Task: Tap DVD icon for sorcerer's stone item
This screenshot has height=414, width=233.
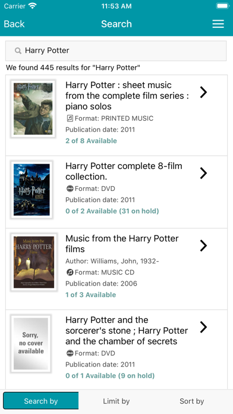Action: [70, 353]
